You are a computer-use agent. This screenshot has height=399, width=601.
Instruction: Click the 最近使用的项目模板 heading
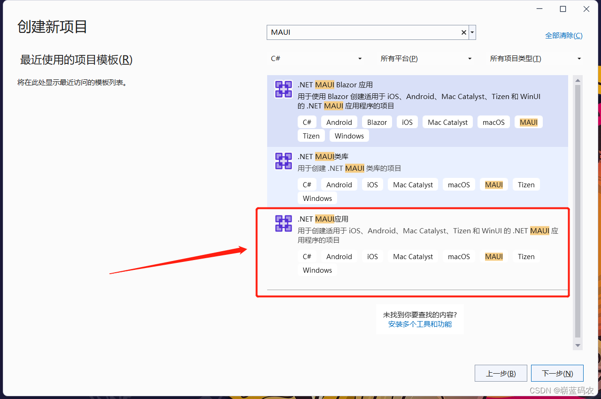tap(76, 60)
